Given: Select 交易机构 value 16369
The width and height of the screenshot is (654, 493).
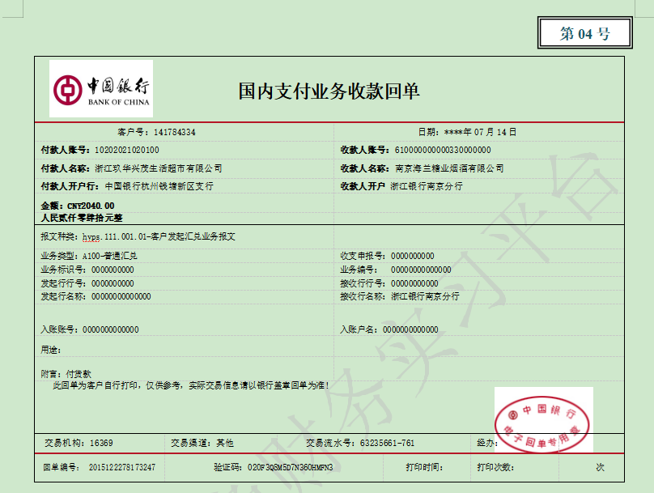Looking at the screenshot, I should (101, 443).
